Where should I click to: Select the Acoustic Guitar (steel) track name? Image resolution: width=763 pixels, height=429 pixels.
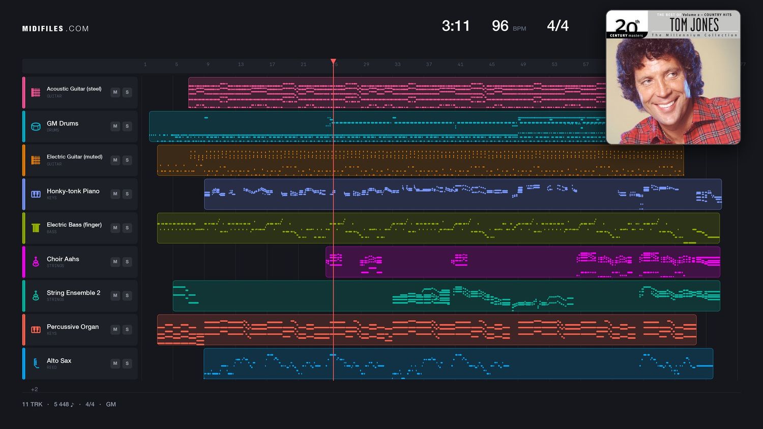(x=74, y=89)
